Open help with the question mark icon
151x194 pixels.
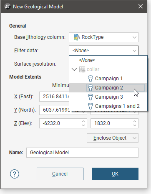(x=15, y=174)
